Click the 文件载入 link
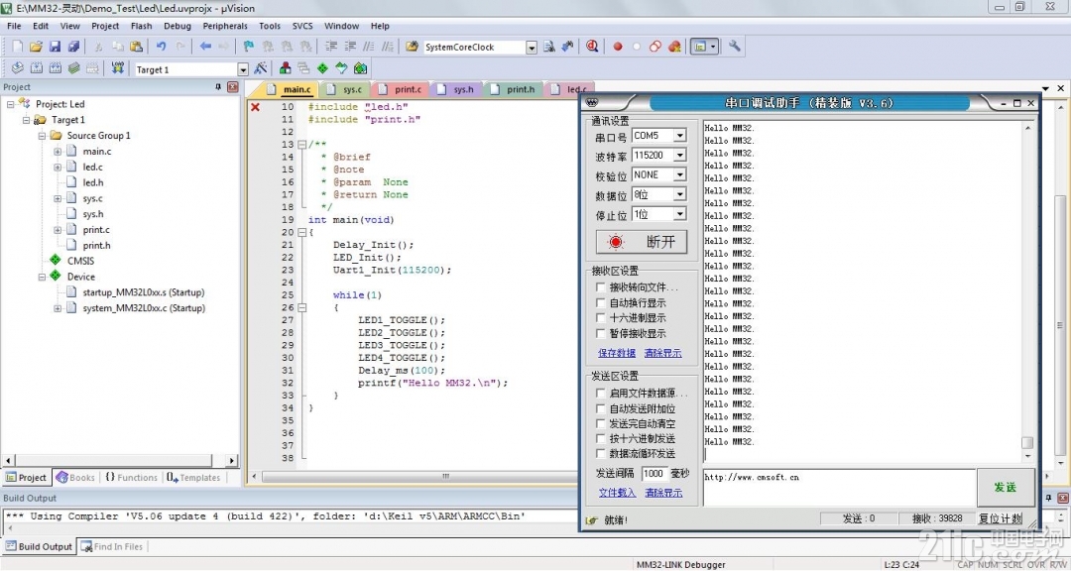Screen dimensions: 1071x571 pos(617,493)
